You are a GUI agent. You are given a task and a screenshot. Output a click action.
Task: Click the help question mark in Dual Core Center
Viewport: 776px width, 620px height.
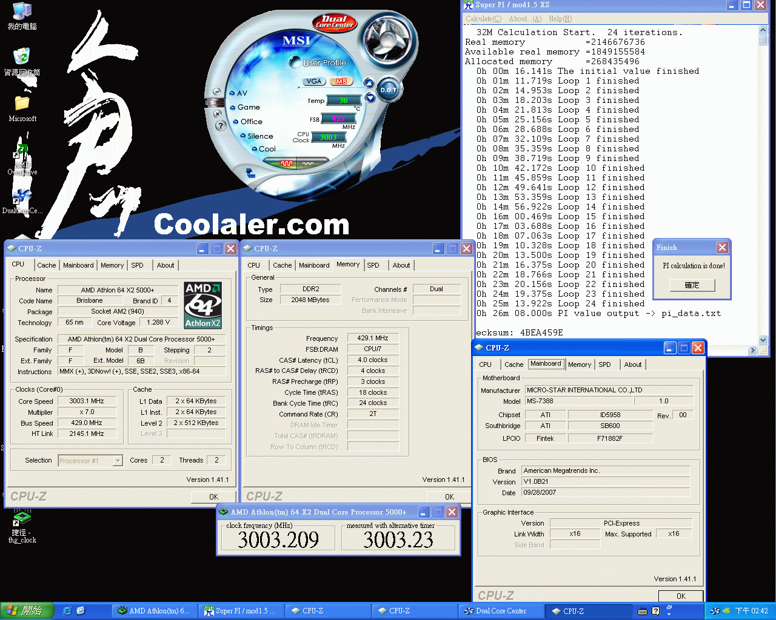tap(221, 125)
